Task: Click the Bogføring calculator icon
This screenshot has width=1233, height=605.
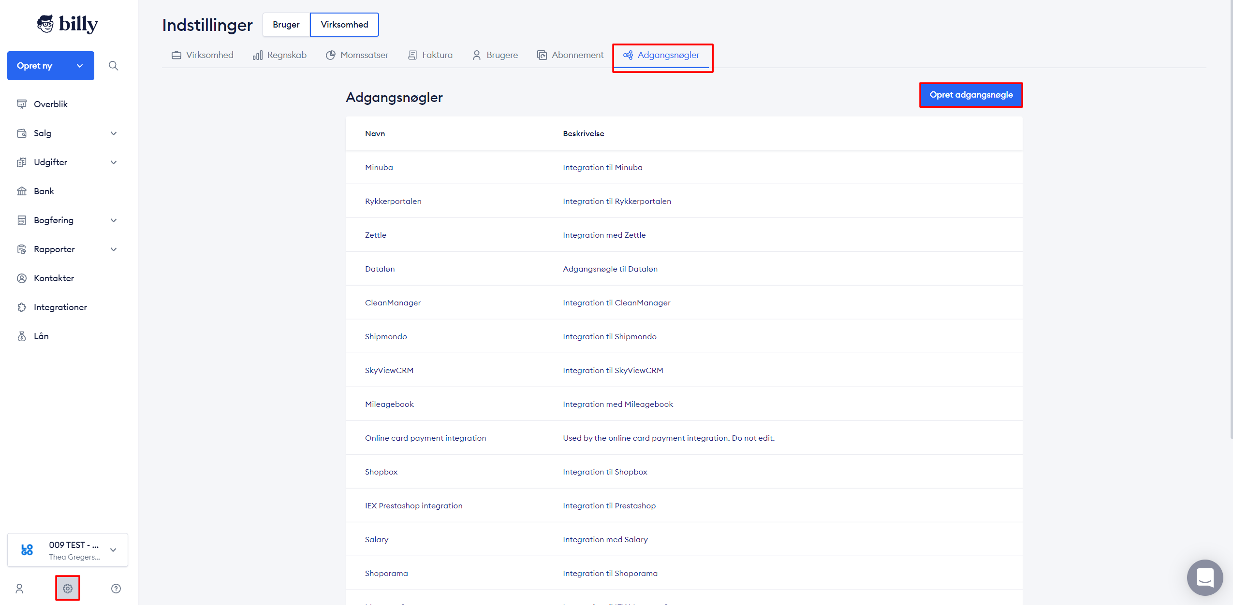Action: (22, 220)
